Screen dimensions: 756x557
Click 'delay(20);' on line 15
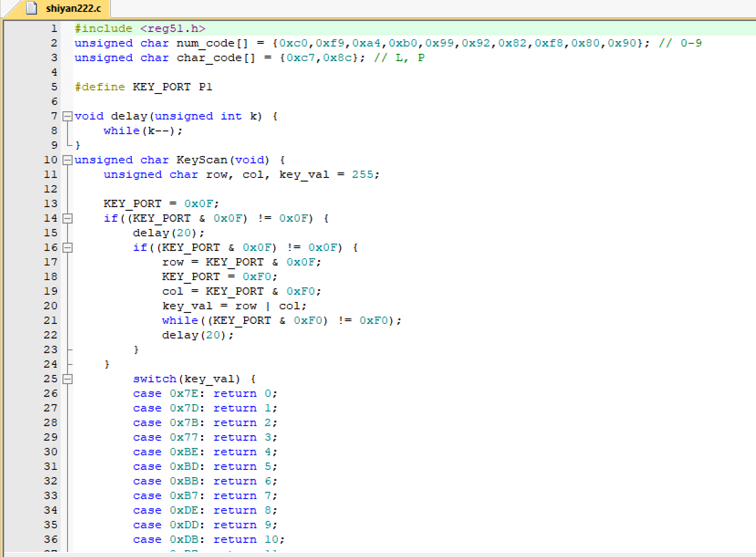coord(169,233)
